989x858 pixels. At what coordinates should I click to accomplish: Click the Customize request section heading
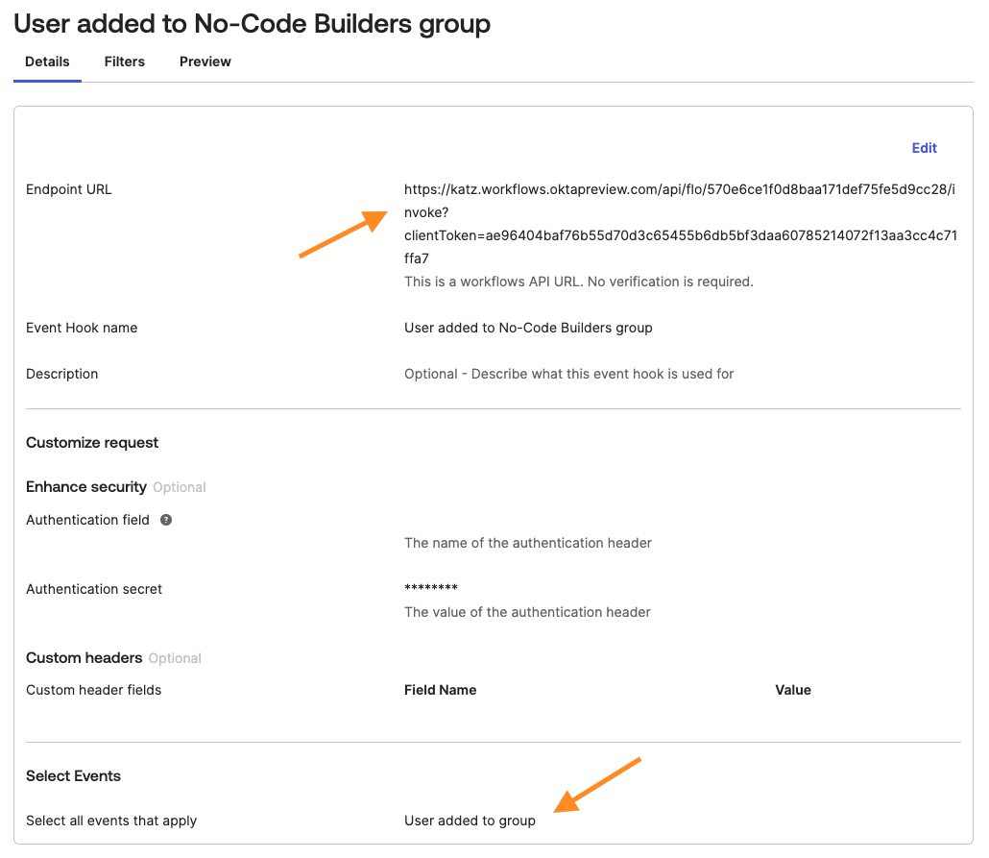click(x=92, y=443)
